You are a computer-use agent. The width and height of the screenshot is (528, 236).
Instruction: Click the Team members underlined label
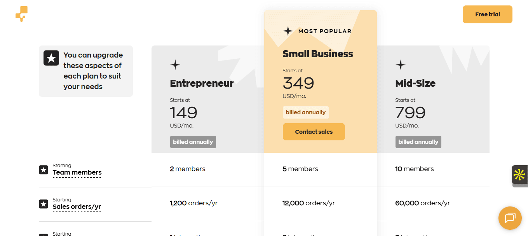77,173
